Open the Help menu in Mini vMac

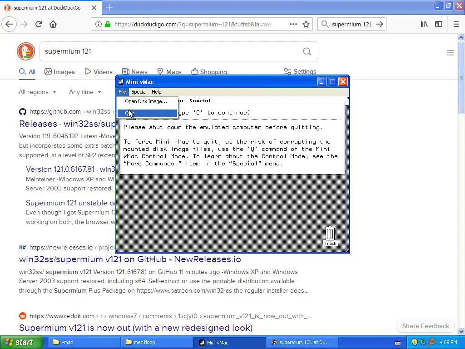click(x=156, y=92)
